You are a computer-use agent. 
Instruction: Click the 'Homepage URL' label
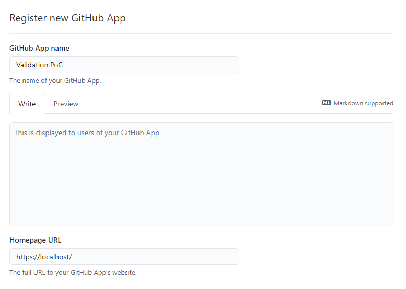coord(36,240)
